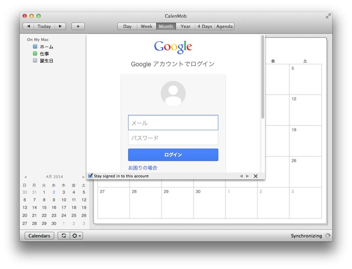
Task: Click the day 19 cell in month grid
Action: tap(305, 141)
